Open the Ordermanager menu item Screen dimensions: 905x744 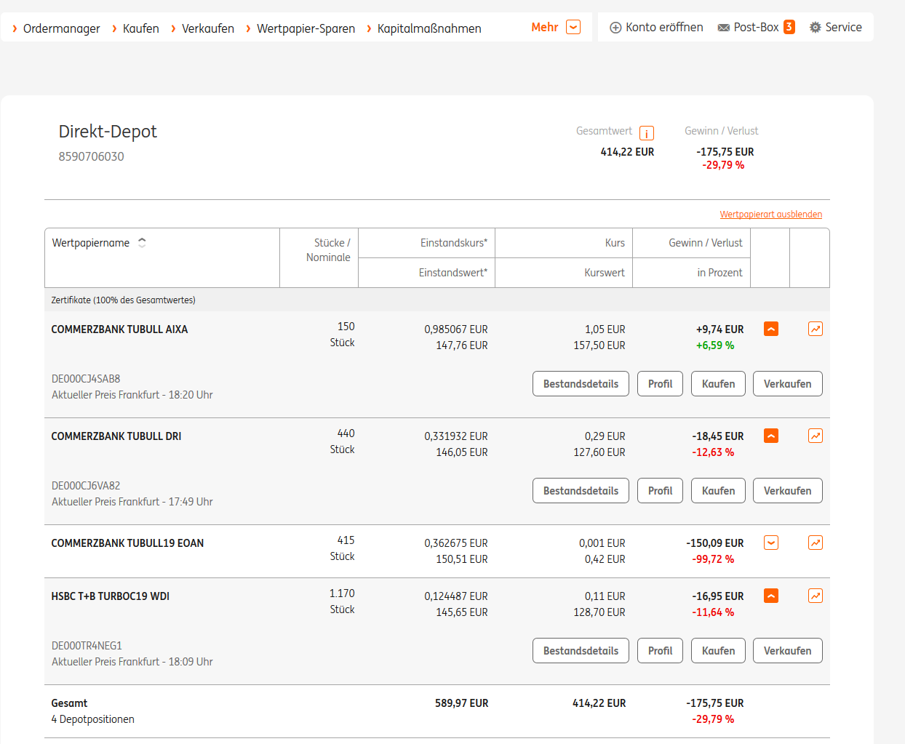tap(61, 28)
